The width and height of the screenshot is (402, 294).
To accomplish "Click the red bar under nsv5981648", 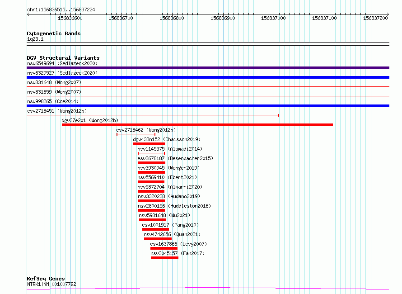I will click(x=152, y=220).
